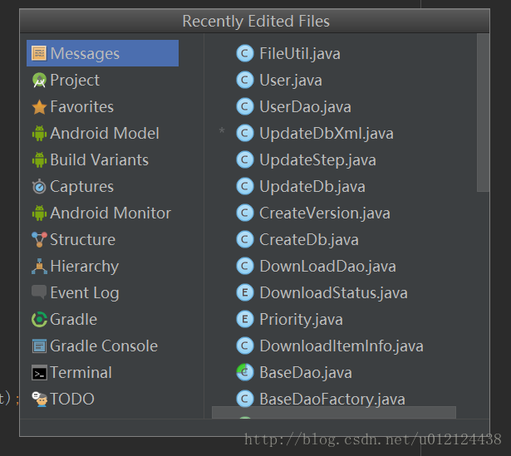Click the vertical scrollbar of file list
The width and height of the screenshot is (511, 456).
[483, 113]
